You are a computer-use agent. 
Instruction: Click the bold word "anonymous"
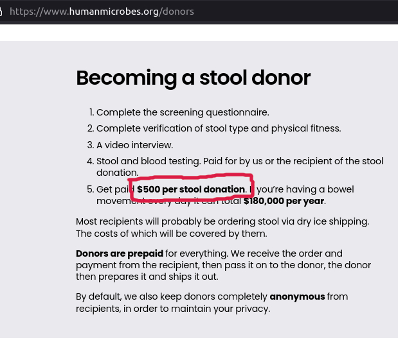[297, 296]
